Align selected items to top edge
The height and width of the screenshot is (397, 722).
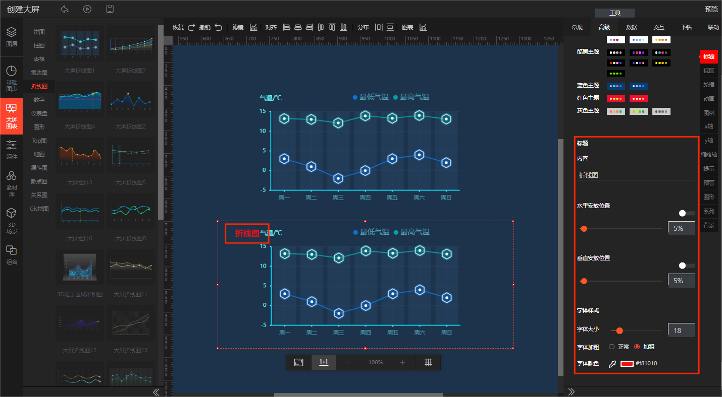pos(332,27)
